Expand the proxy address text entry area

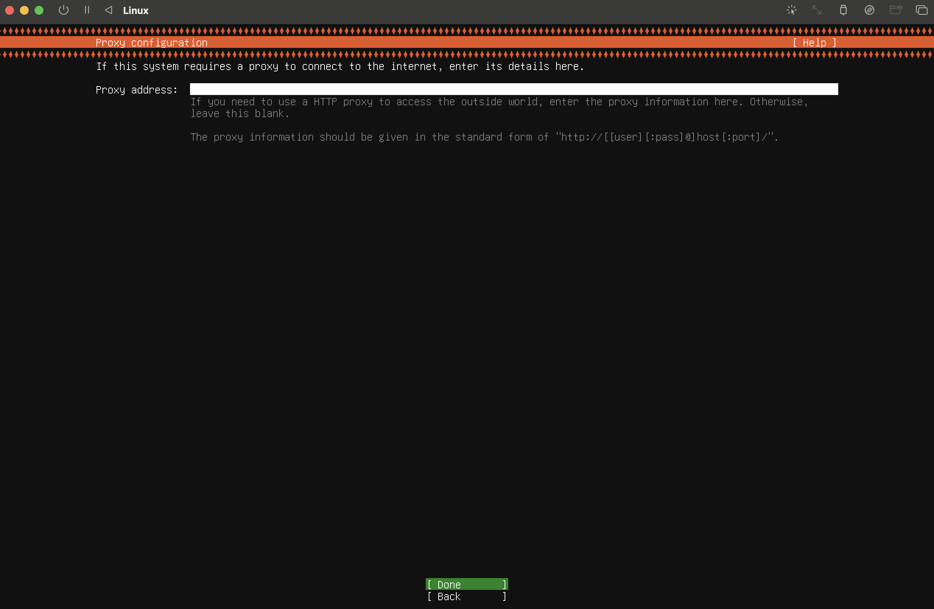coord(514,89)
